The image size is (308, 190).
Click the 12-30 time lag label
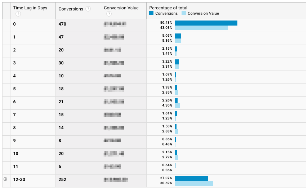[x=19, y=180]
